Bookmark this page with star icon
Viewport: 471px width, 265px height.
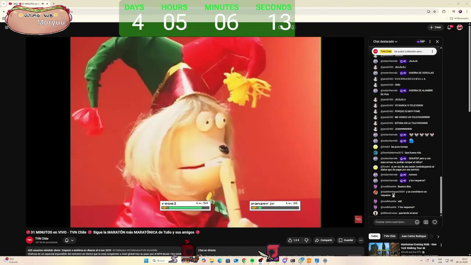(435, 11)
